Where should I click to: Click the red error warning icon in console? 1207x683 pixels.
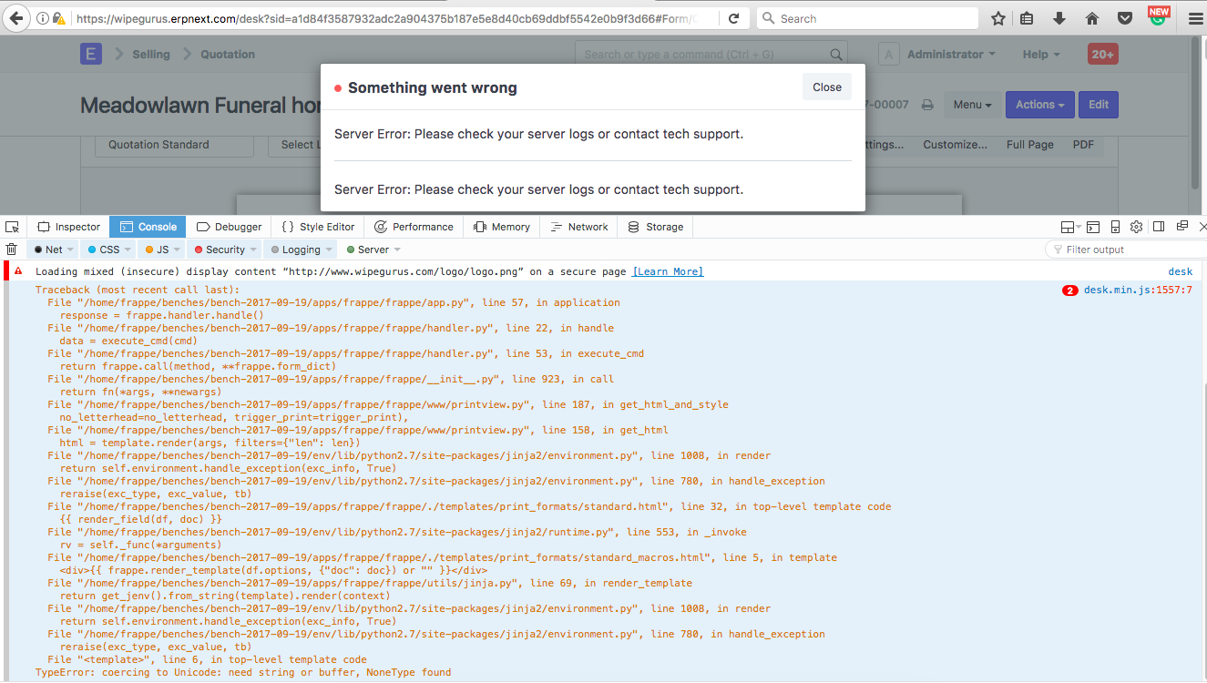point(18,271)
